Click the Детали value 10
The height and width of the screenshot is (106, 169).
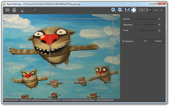[159, 19]
